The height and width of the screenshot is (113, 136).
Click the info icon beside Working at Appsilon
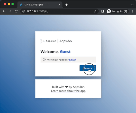44,60
